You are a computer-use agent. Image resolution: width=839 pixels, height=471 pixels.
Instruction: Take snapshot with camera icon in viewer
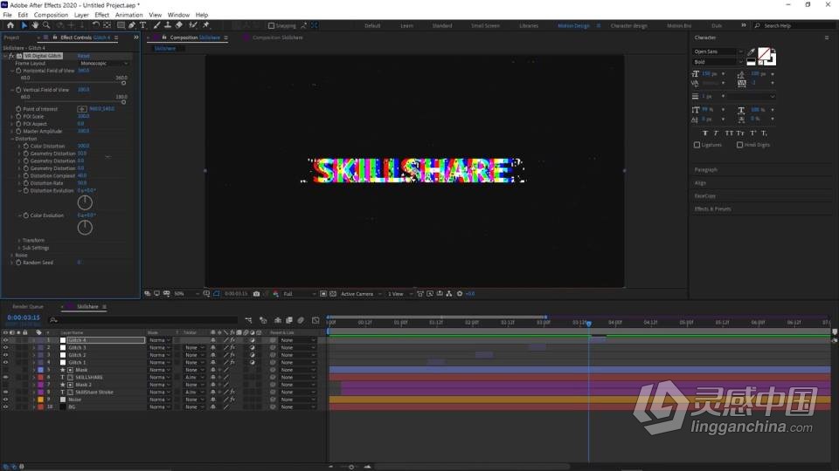pyautogui.click(x=256, y=294)
